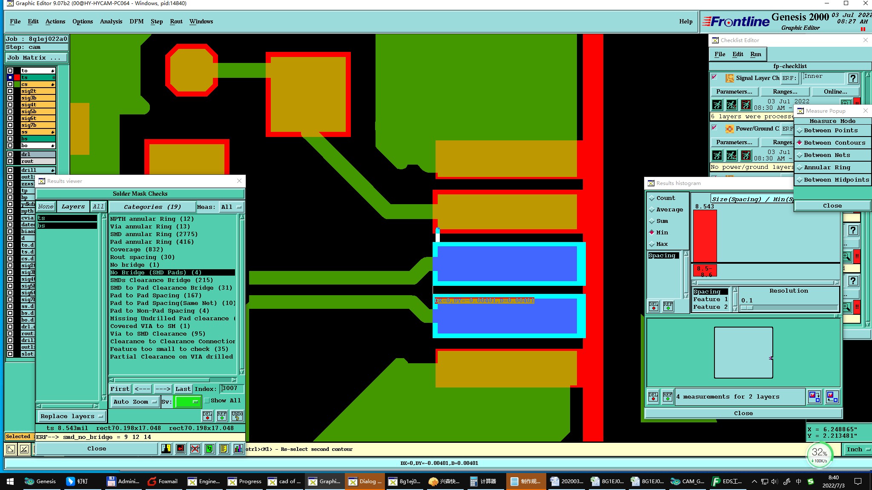
Task: Toggle the Signal Layer Checks checkbox
Action: pos(714,77)
